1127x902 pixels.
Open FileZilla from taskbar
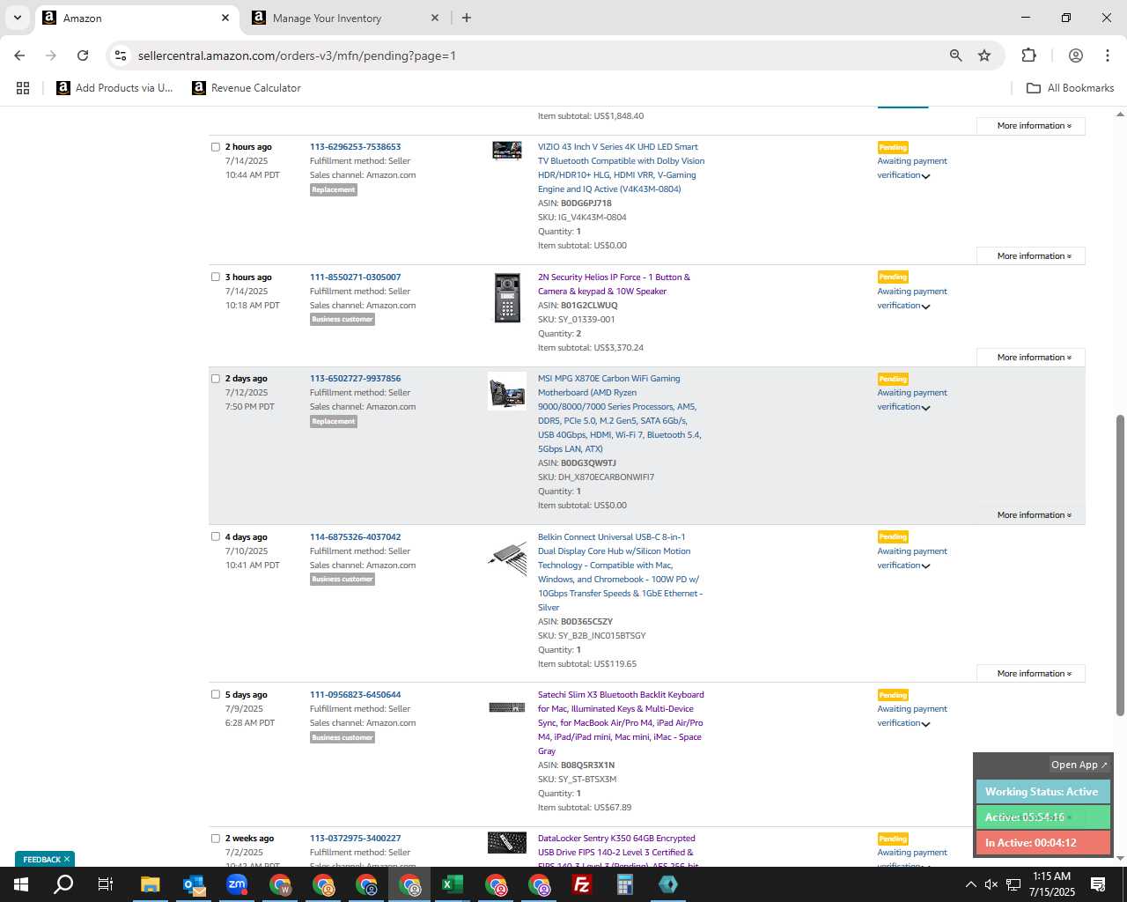point(582,884)
